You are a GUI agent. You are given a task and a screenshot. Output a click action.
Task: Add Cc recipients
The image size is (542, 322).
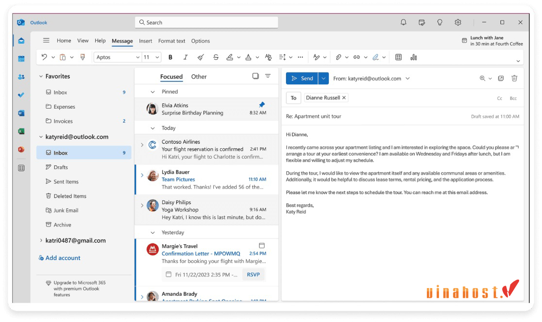click(499, 98)
